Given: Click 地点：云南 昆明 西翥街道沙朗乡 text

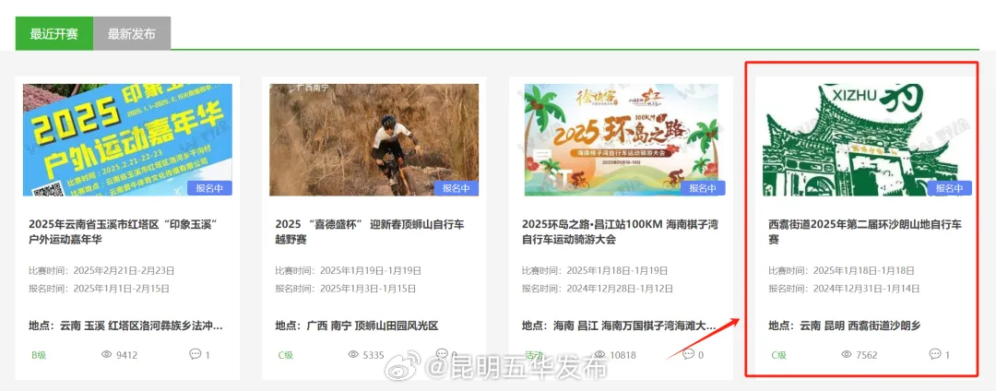Looking at the screenshot, I should click(844, 326).
